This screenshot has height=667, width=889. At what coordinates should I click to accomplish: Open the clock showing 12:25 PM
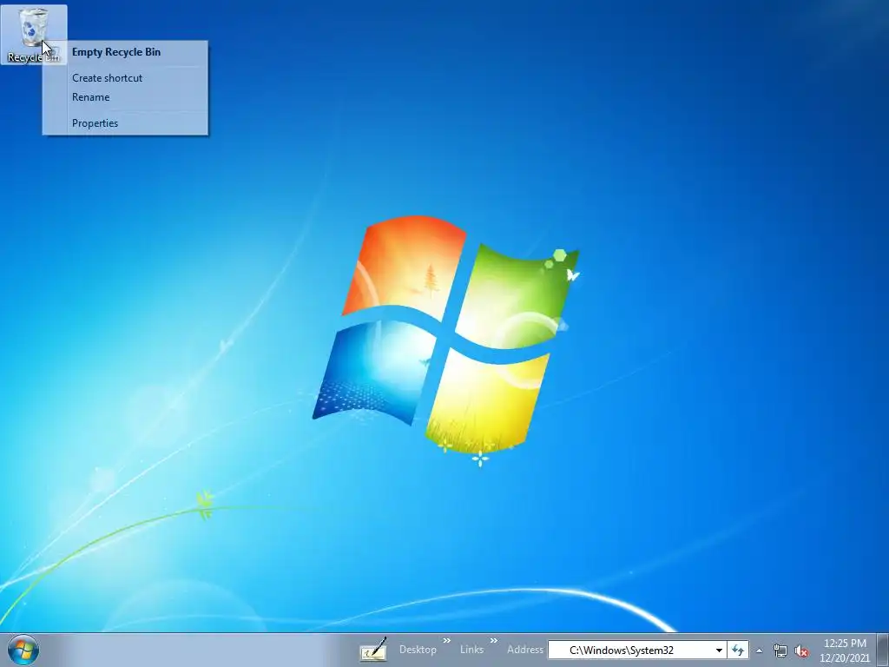(x=845, y=650)
